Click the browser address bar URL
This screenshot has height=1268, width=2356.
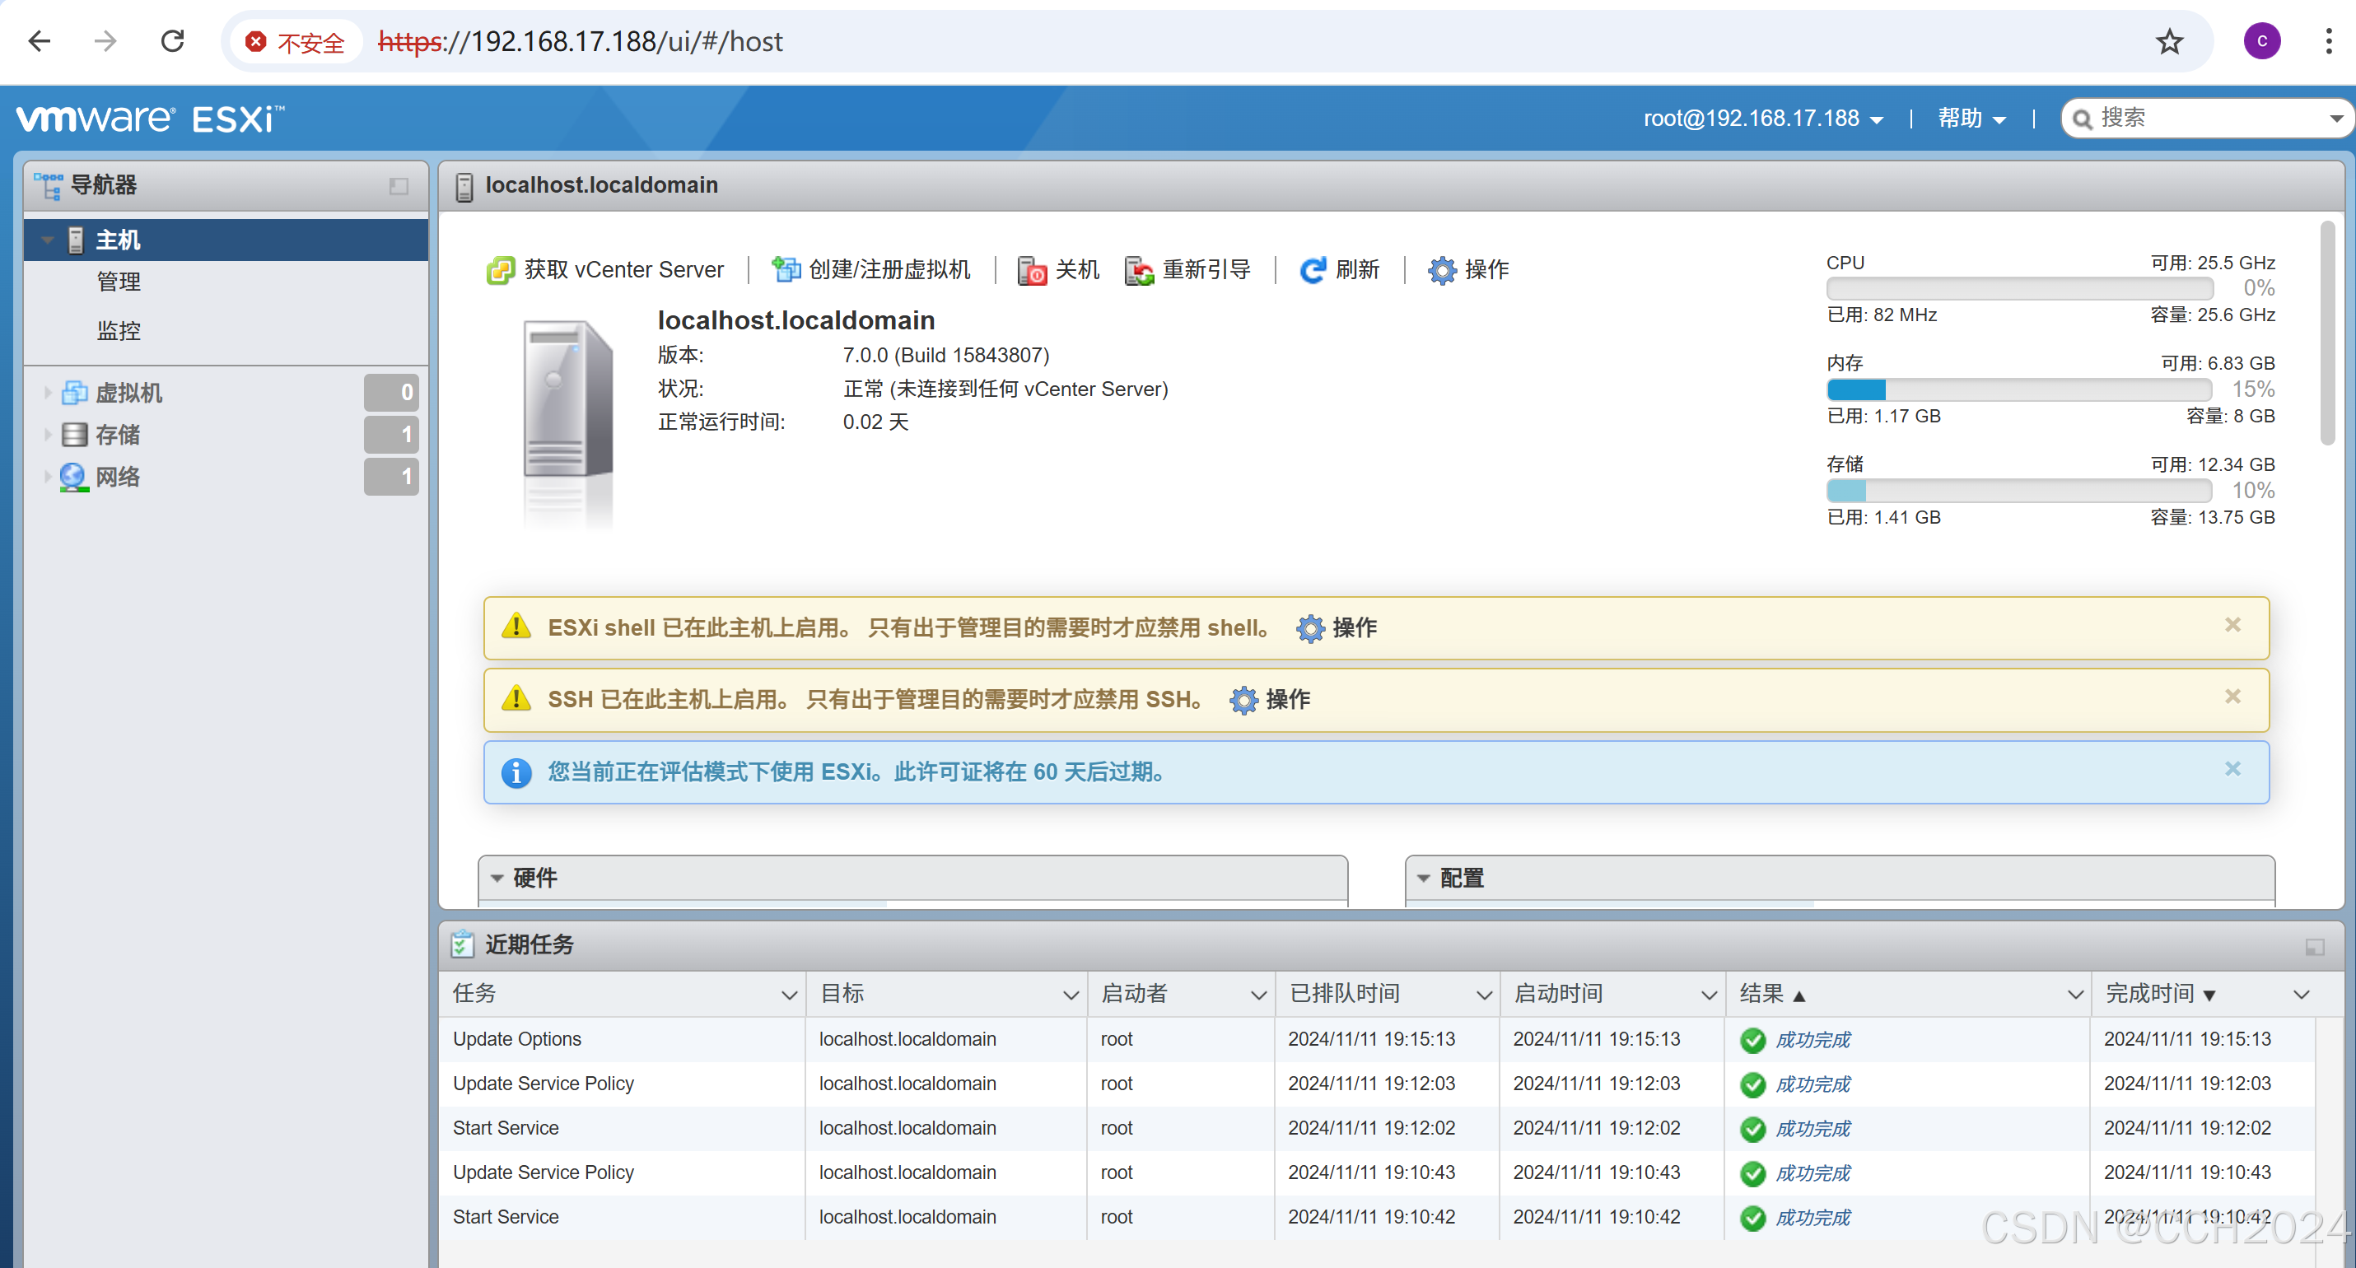pos(580,42)
